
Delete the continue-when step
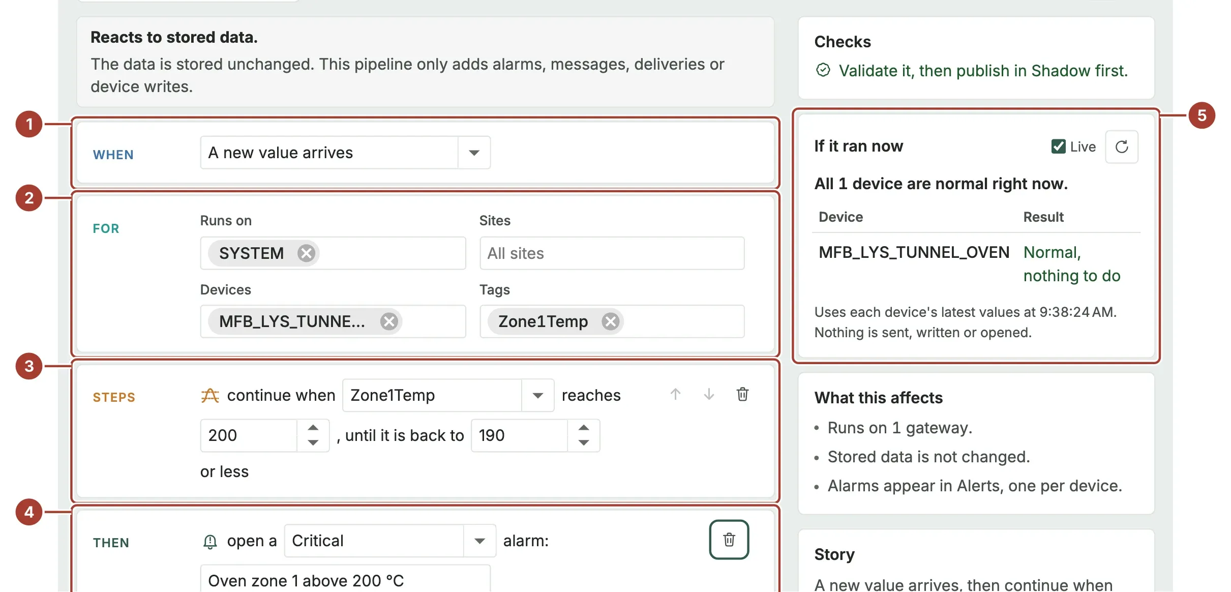click(742, 394)
